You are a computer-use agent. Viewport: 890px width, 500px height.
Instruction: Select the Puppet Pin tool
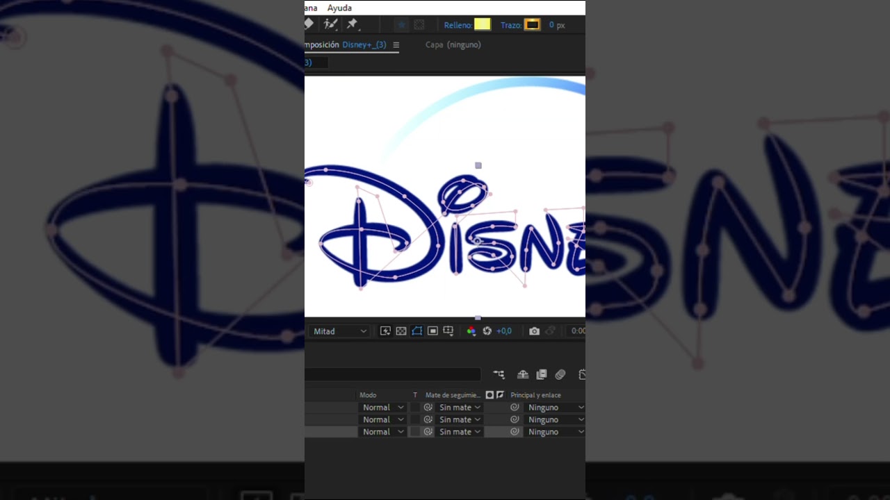coord(352,24)
